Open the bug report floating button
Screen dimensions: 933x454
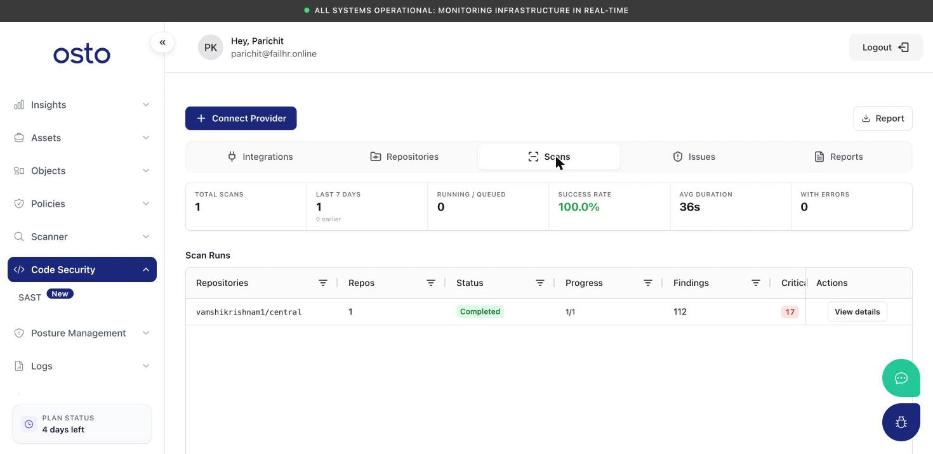(901, 422)
